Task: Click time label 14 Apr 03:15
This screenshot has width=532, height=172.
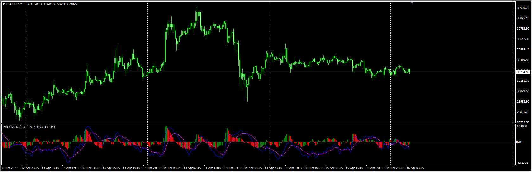Action: (x=172, y=168)
